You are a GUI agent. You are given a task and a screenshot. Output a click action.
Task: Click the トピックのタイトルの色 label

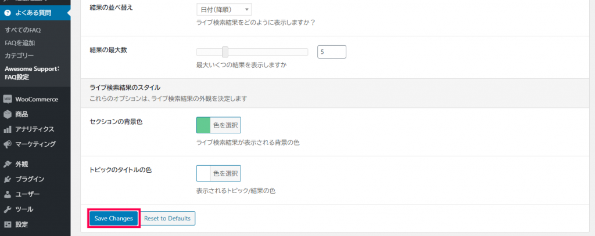tap(121, 170)
